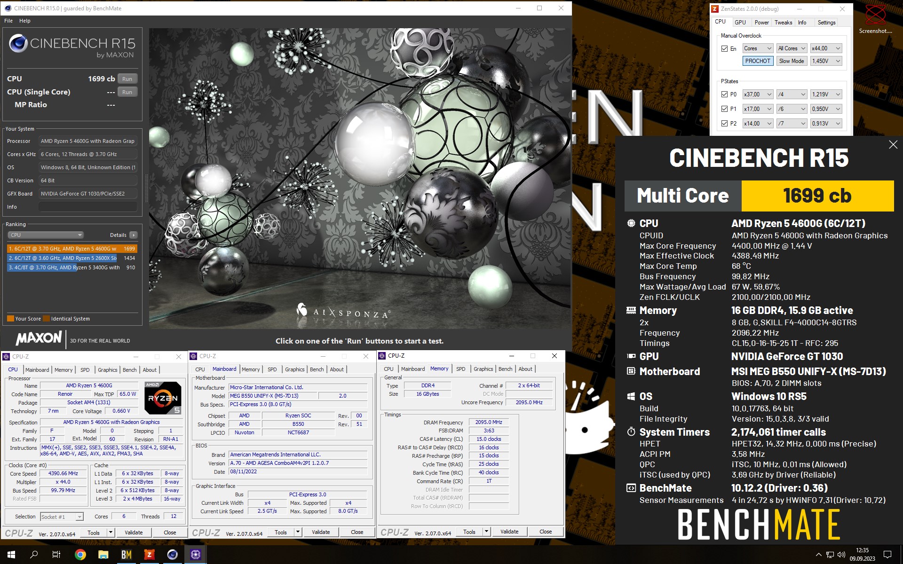Close BenchMate result panel X

coord(893,145)
